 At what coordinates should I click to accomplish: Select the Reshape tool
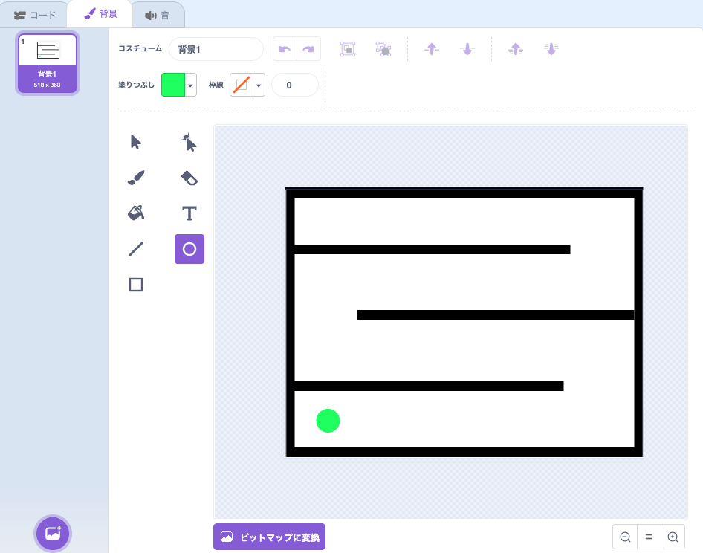click(x=189, y=142)
